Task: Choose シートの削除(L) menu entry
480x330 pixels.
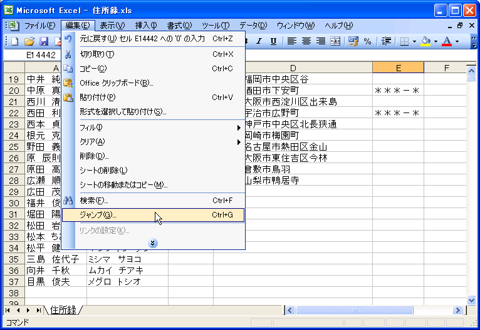Action: [153, 171]
